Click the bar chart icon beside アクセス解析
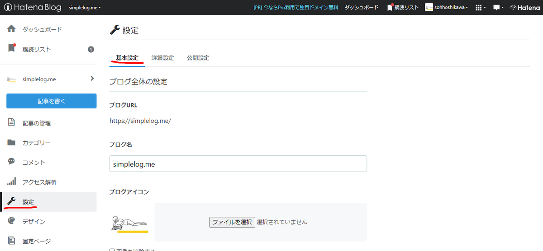543x251 pixels. [12, 181]
